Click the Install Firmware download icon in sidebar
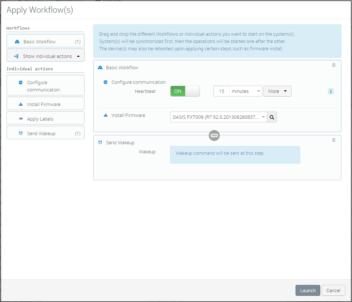The image size is (352, 302). (x=21, y=105)
